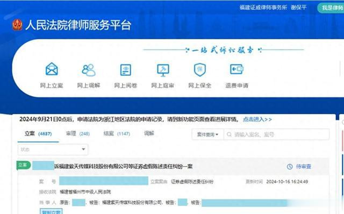This screenshot has height=214, width=344.
Task: Click the case name search field
Action: [276, 134]
